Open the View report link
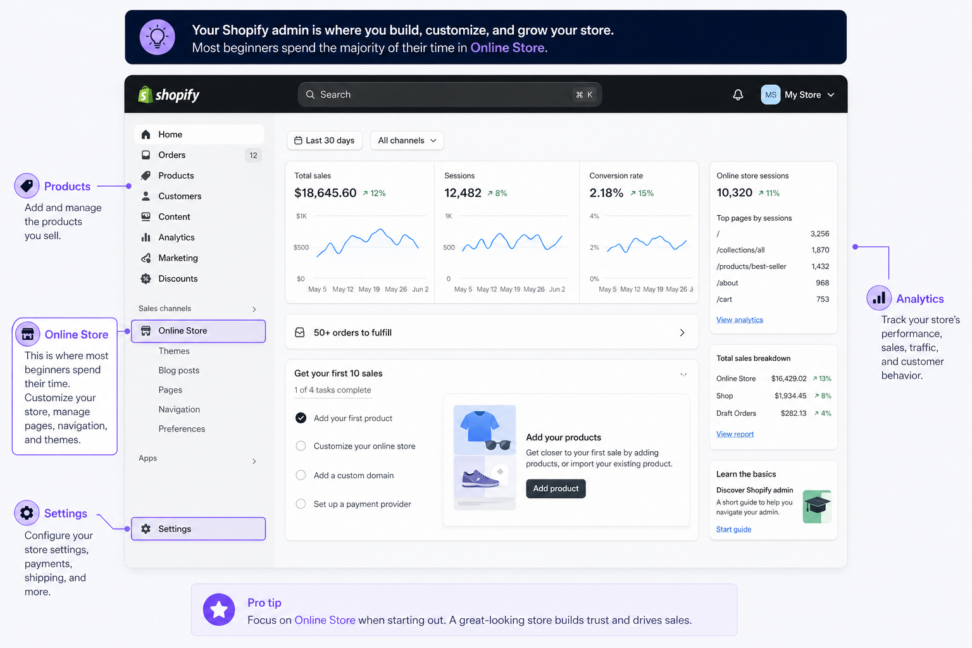The image size is (972, 648). pyautogui.click(x=735, y=434)
